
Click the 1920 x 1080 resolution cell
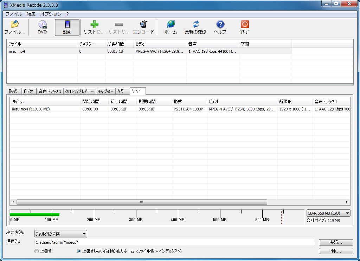point(295,109)
